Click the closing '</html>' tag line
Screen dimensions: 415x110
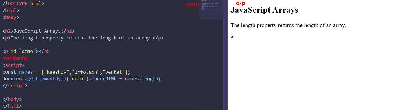coord(12,106)
